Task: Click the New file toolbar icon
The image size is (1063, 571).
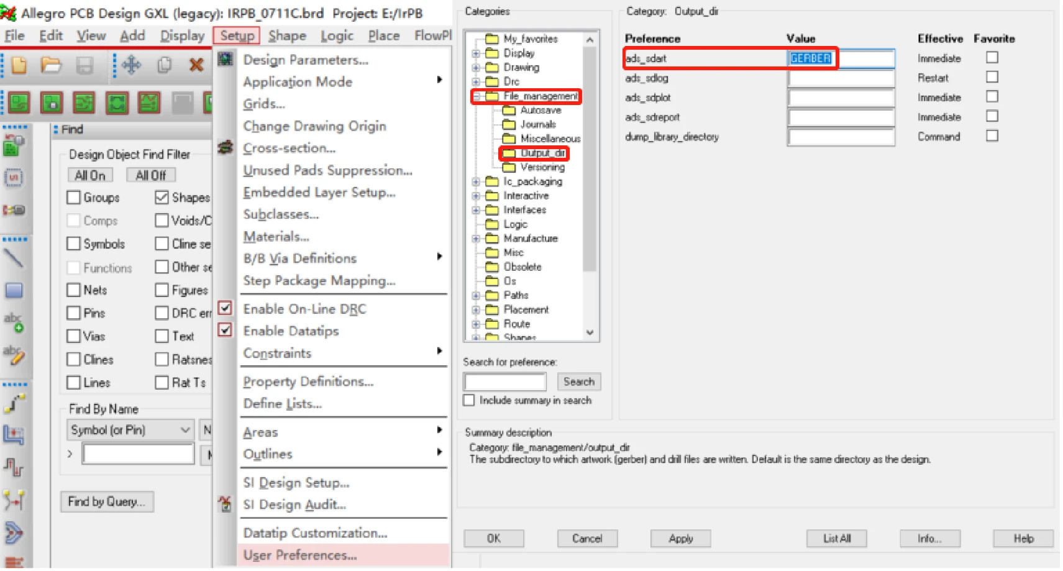Action: coord(19,65)
